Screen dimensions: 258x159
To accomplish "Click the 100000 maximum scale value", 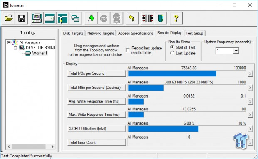I will coord(240,68).
